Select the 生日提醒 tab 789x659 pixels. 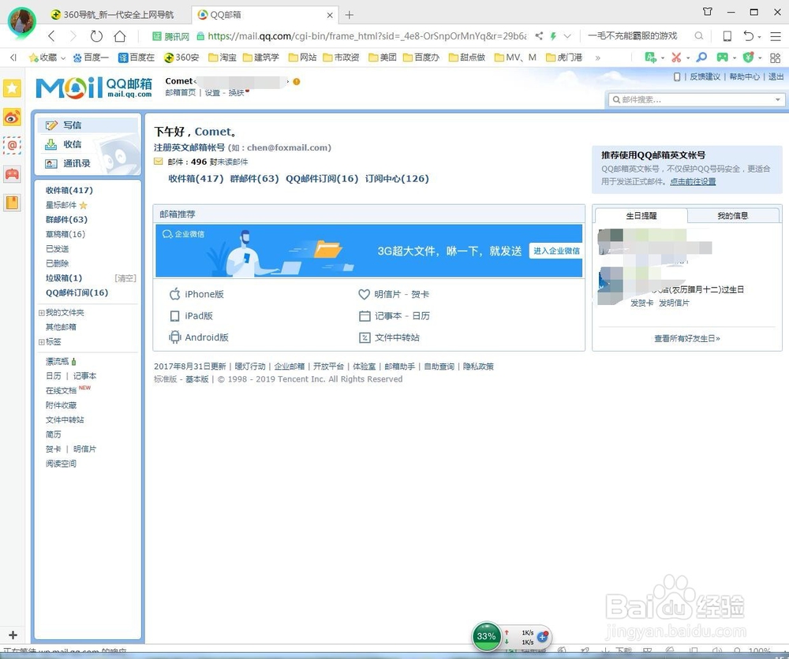point(641,216)
